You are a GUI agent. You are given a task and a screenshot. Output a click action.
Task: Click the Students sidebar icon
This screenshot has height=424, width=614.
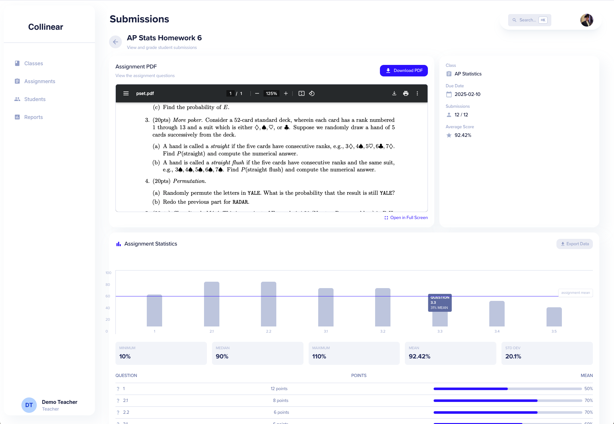(17, 99)
